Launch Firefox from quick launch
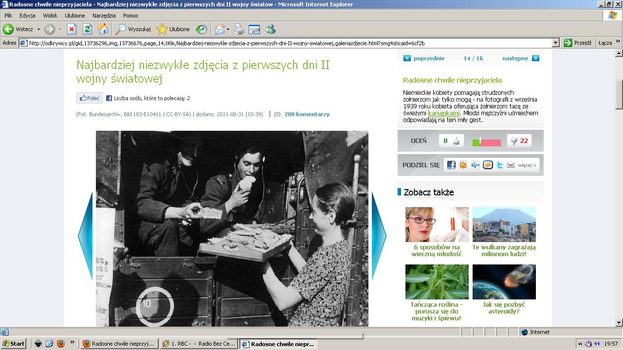The image size is (623, 350). click(x=60, y=344)
